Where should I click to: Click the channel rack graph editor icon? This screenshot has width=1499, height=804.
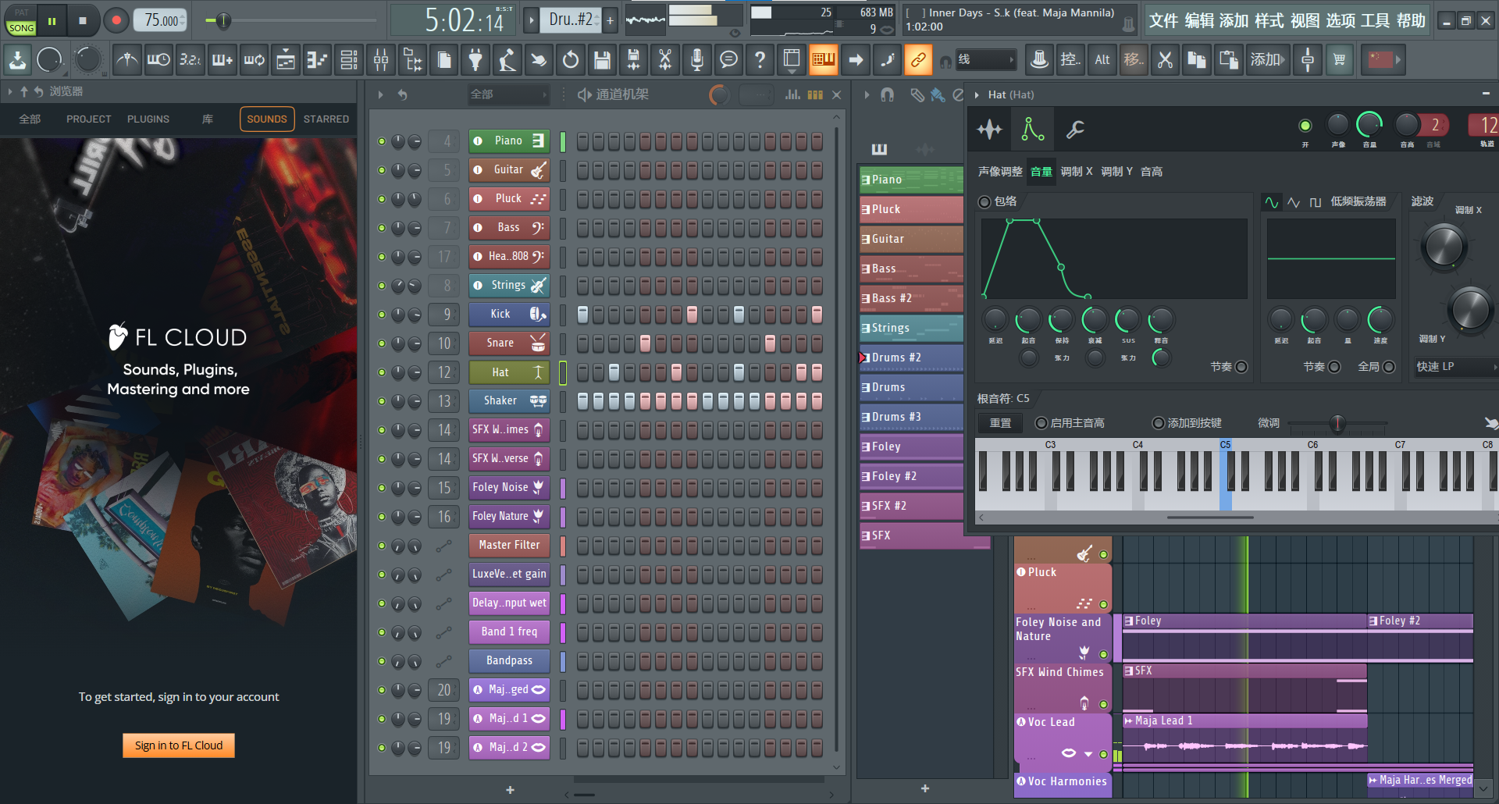[792, 94]
